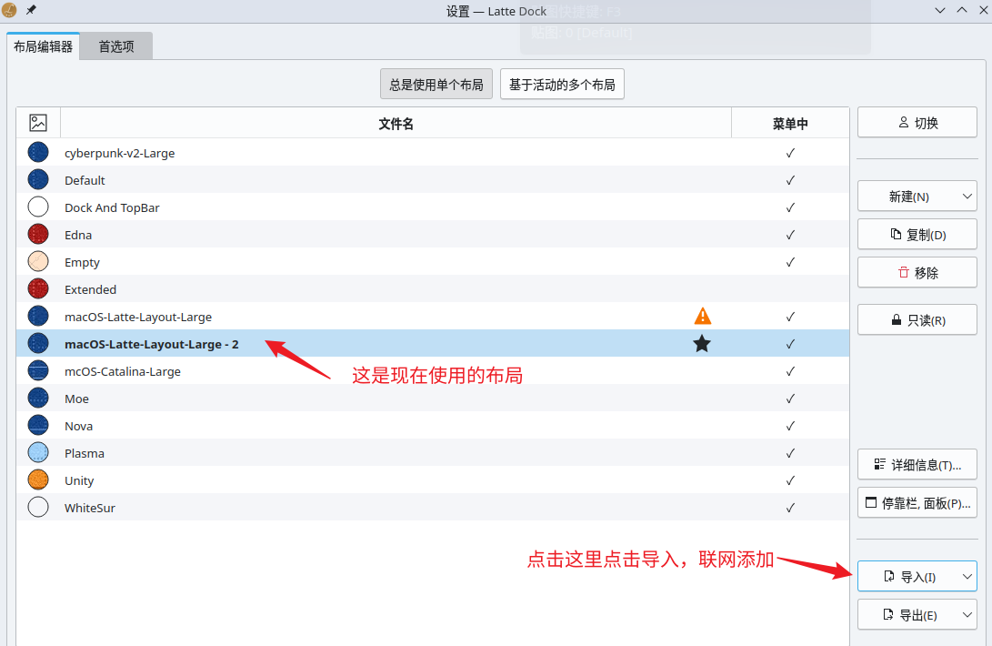The width and height of the screenshot is (992, 646).
Task: Expand the 导入(I) dropdown arrow
Action: [967, 576]
